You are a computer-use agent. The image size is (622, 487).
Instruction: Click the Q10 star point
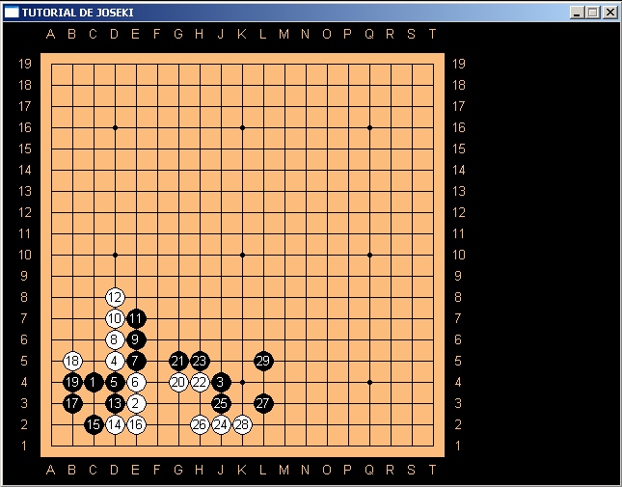369,255
